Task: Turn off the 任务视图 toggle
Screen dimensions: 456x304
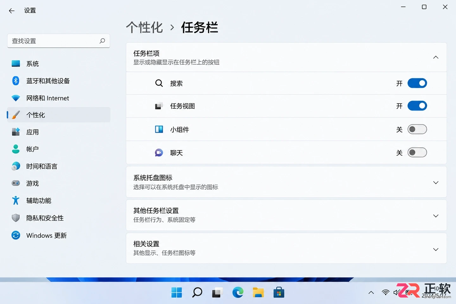Action: click(x=417, y=106)
